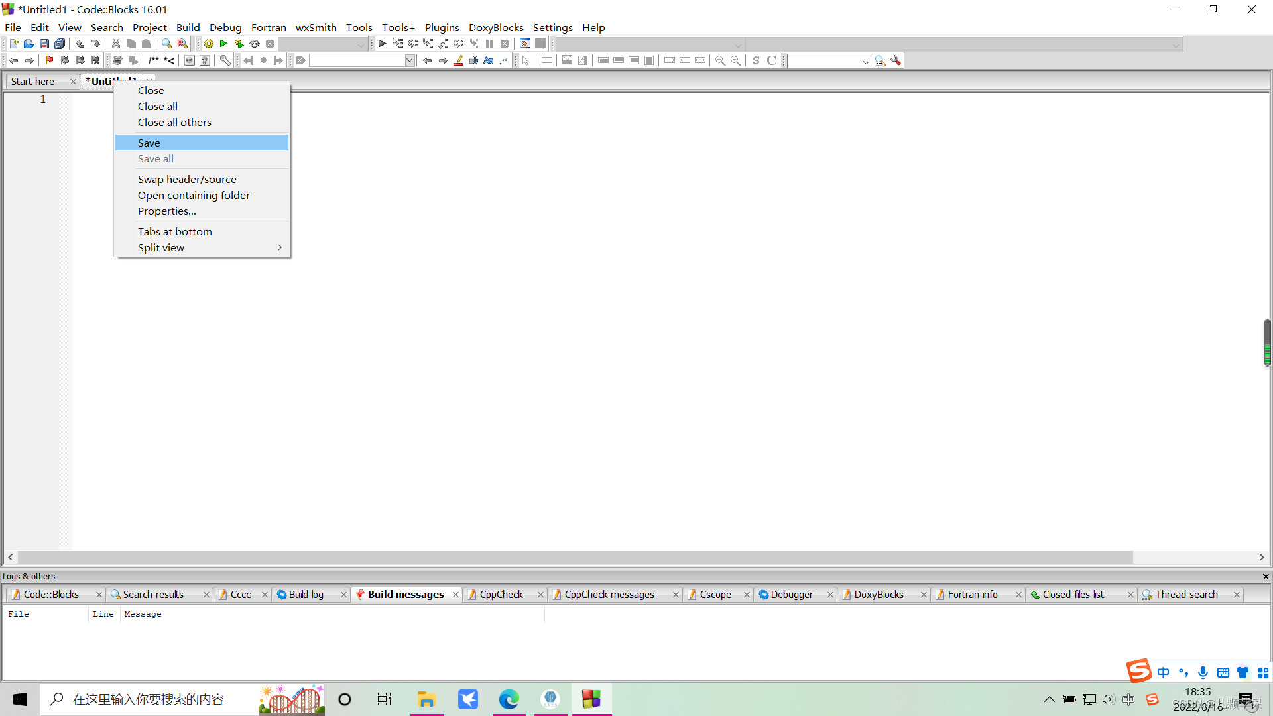Switch to the Start here tab
The width and height of the screenshot is (1273, 716).
33,81
